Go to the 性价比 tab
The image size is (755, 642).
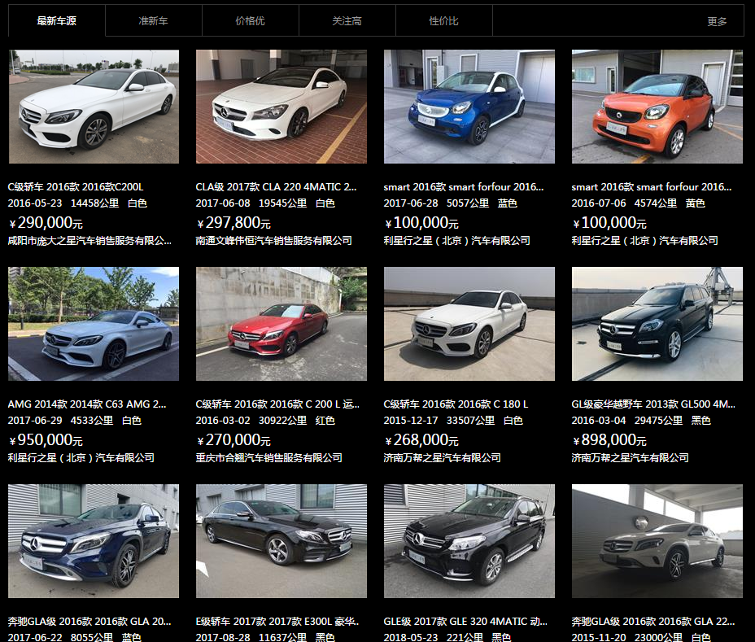coord(444,20)
